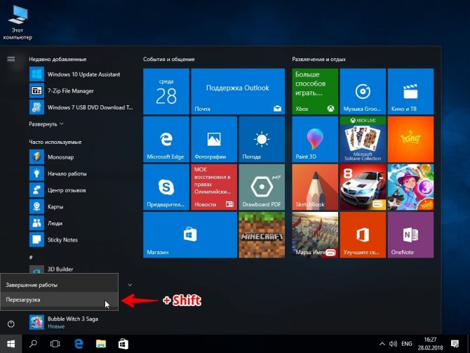Open the calendar tile showing среда 28

166,91
